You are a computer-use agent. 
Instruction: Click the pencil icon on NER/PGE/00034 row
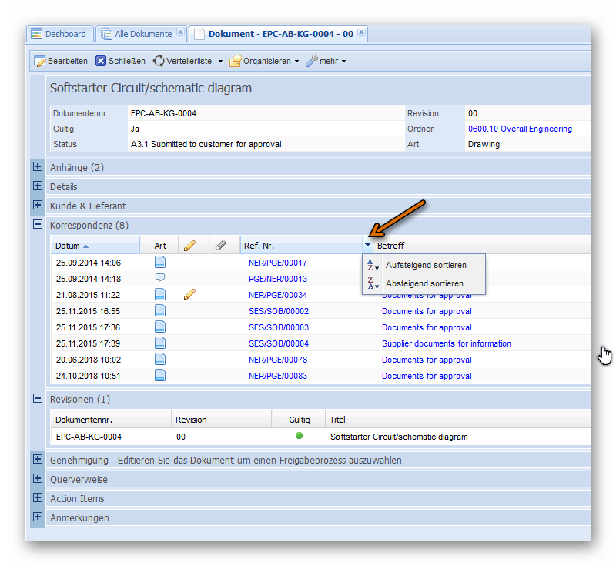[189, 294]
